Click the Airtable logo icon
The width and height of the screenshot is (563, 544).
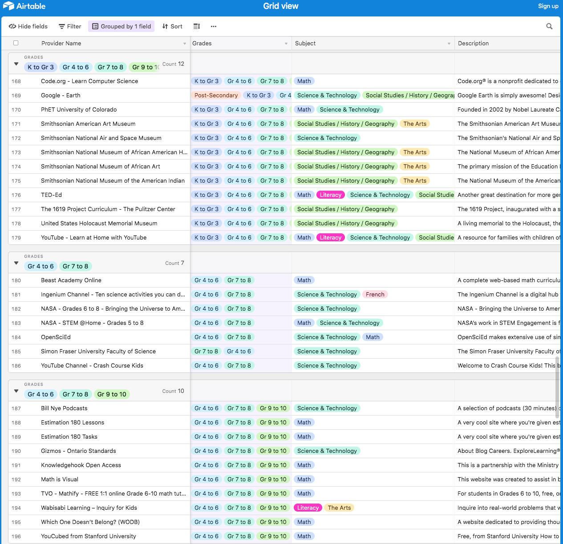pos(8,6)
